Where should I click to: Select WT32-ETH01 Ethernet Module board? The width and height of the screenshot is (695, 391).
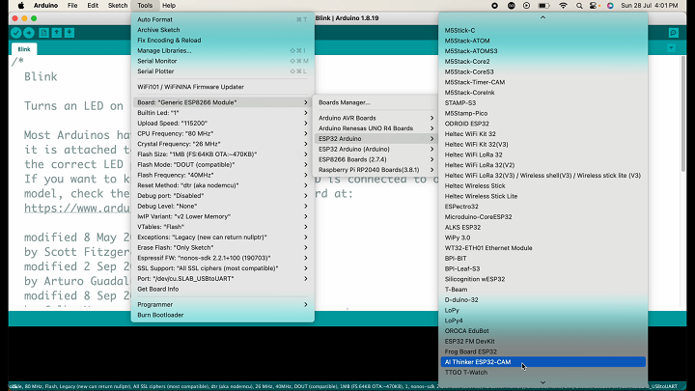[542, 248]
